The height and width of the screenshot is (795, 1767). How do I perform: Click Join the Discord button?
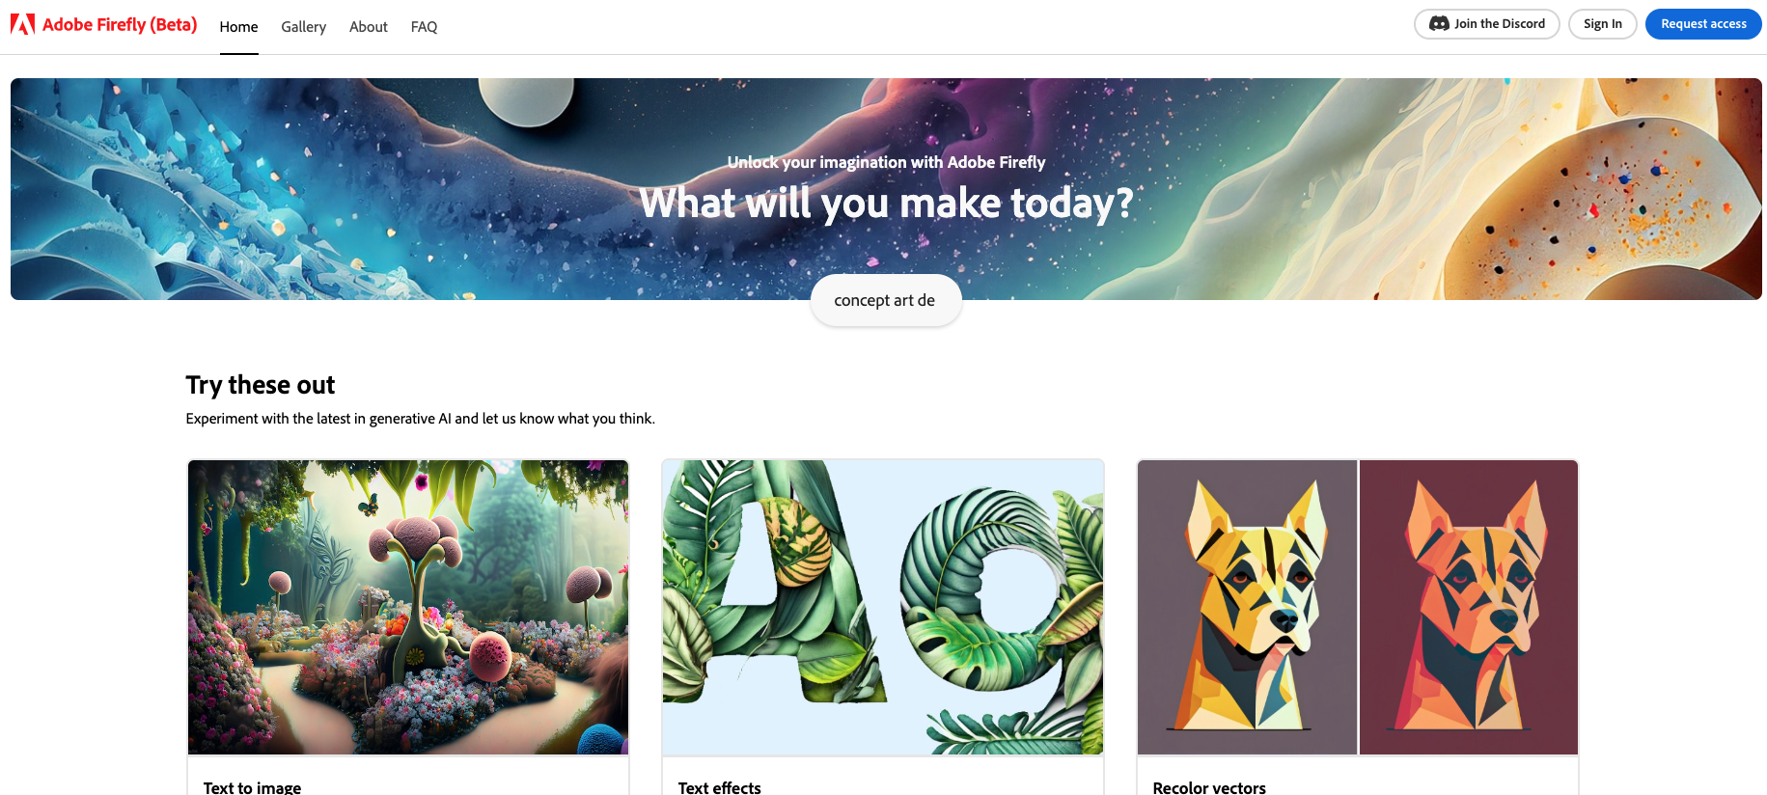click(1486, 24)
